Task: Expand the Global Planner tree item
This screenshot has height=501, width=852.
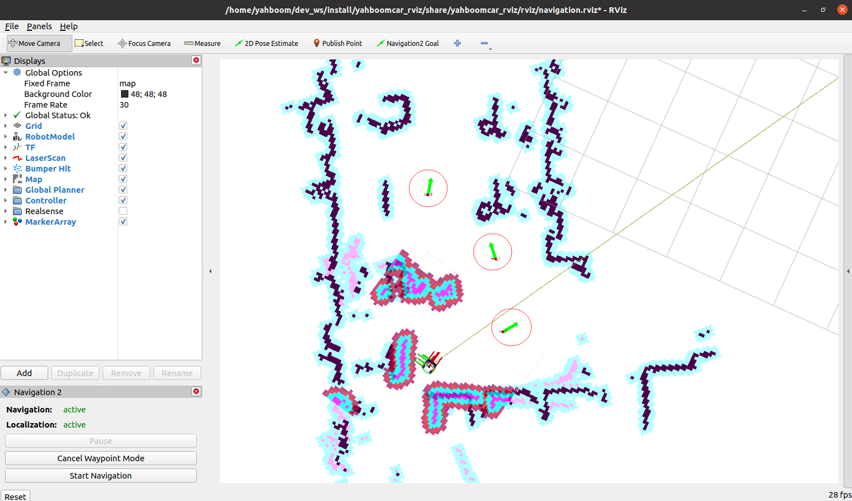Action: click(6, 190)
